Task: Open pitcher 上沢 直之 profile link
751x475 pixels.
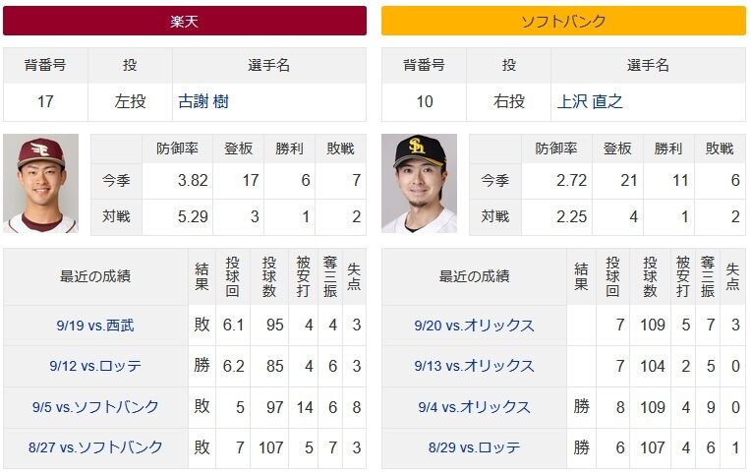Action: [590, 101]
